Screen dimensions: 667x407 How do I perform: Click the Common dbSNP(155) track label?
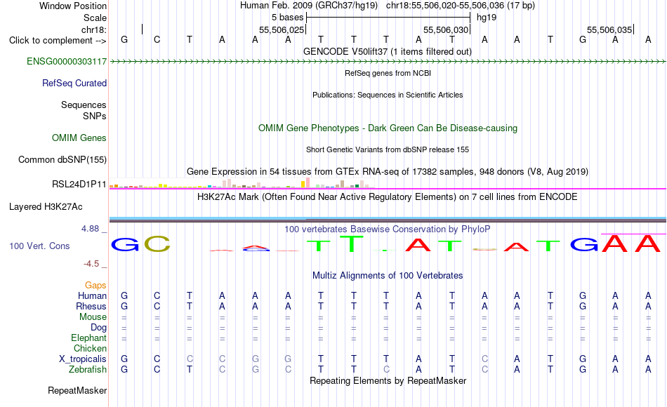[x=62, y=160]
